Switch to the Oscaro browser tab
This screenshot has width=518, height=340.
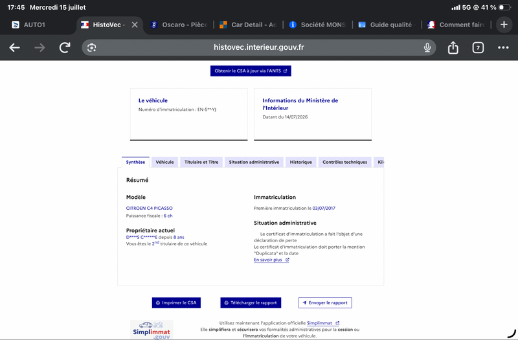pyautogui.click(x=179, y=25)
